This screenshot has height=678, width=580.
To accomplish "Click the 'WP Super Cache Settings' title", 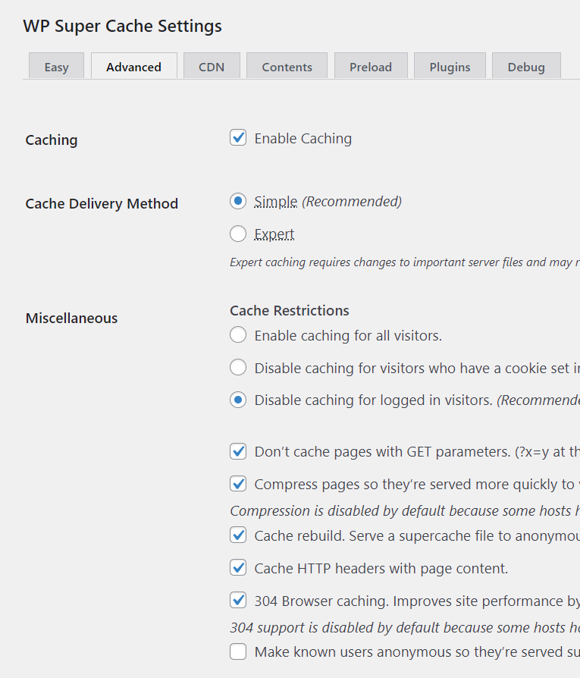I will (122, 26).
